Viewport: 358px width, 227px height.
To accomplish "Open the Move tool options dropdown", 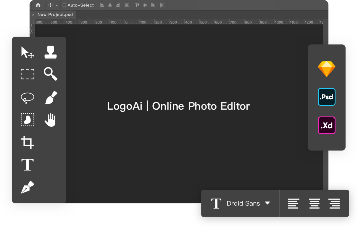I will (57, 5).
